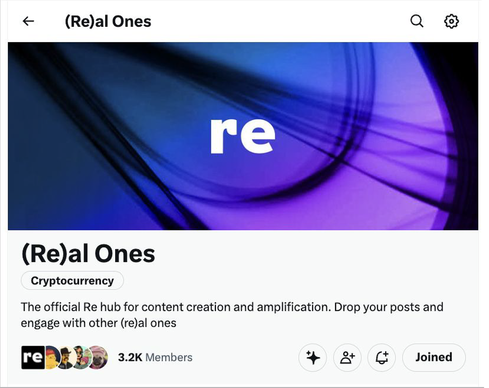489x388 pixels.
Task: Go back using the left arrow
Action: [x=28, y=21]
